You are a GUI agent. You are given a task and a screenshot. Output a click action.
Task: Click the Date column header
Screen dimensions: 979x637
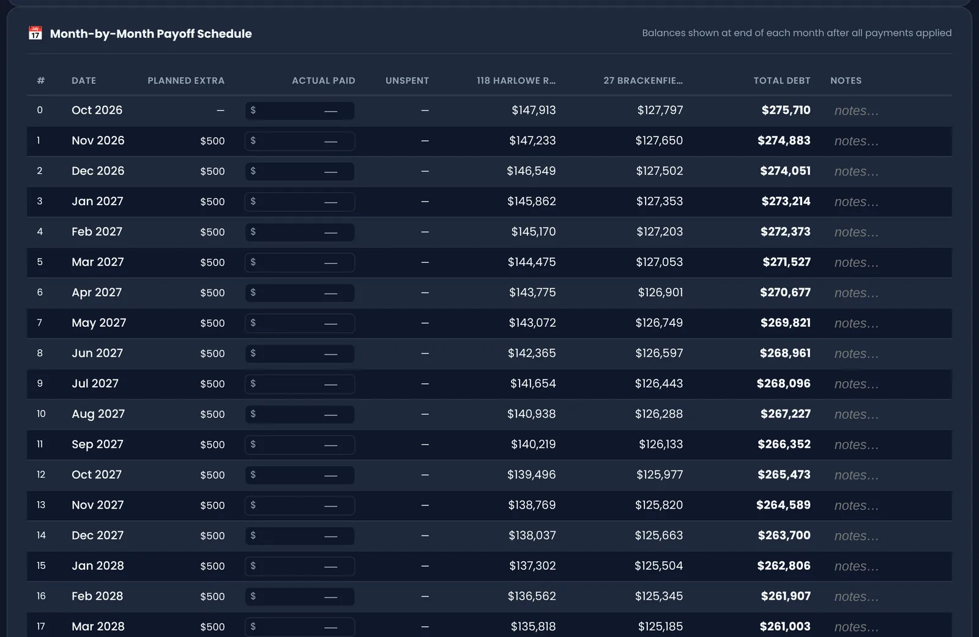pos(84,81)
